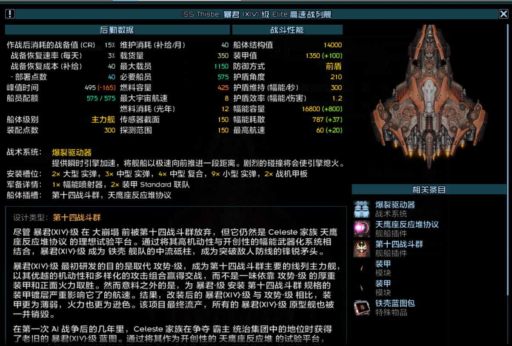Select the 战斗性能 section header

pyautogui.click(x=287, y=30)
